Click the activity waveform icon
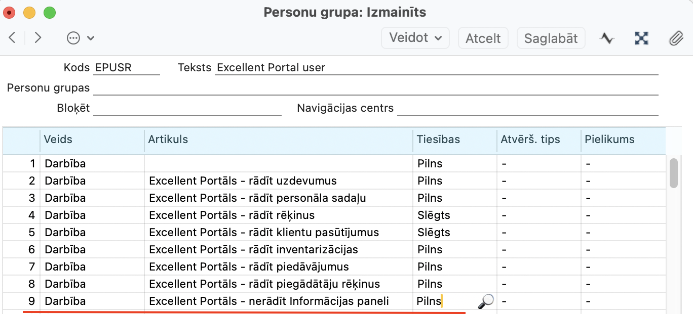 point(606,38)
